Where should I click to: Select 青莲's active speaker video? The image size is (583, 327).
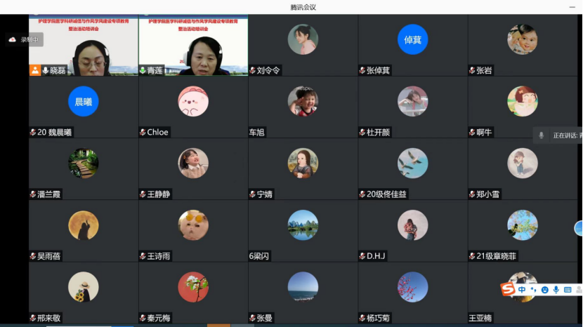point(193,44)
